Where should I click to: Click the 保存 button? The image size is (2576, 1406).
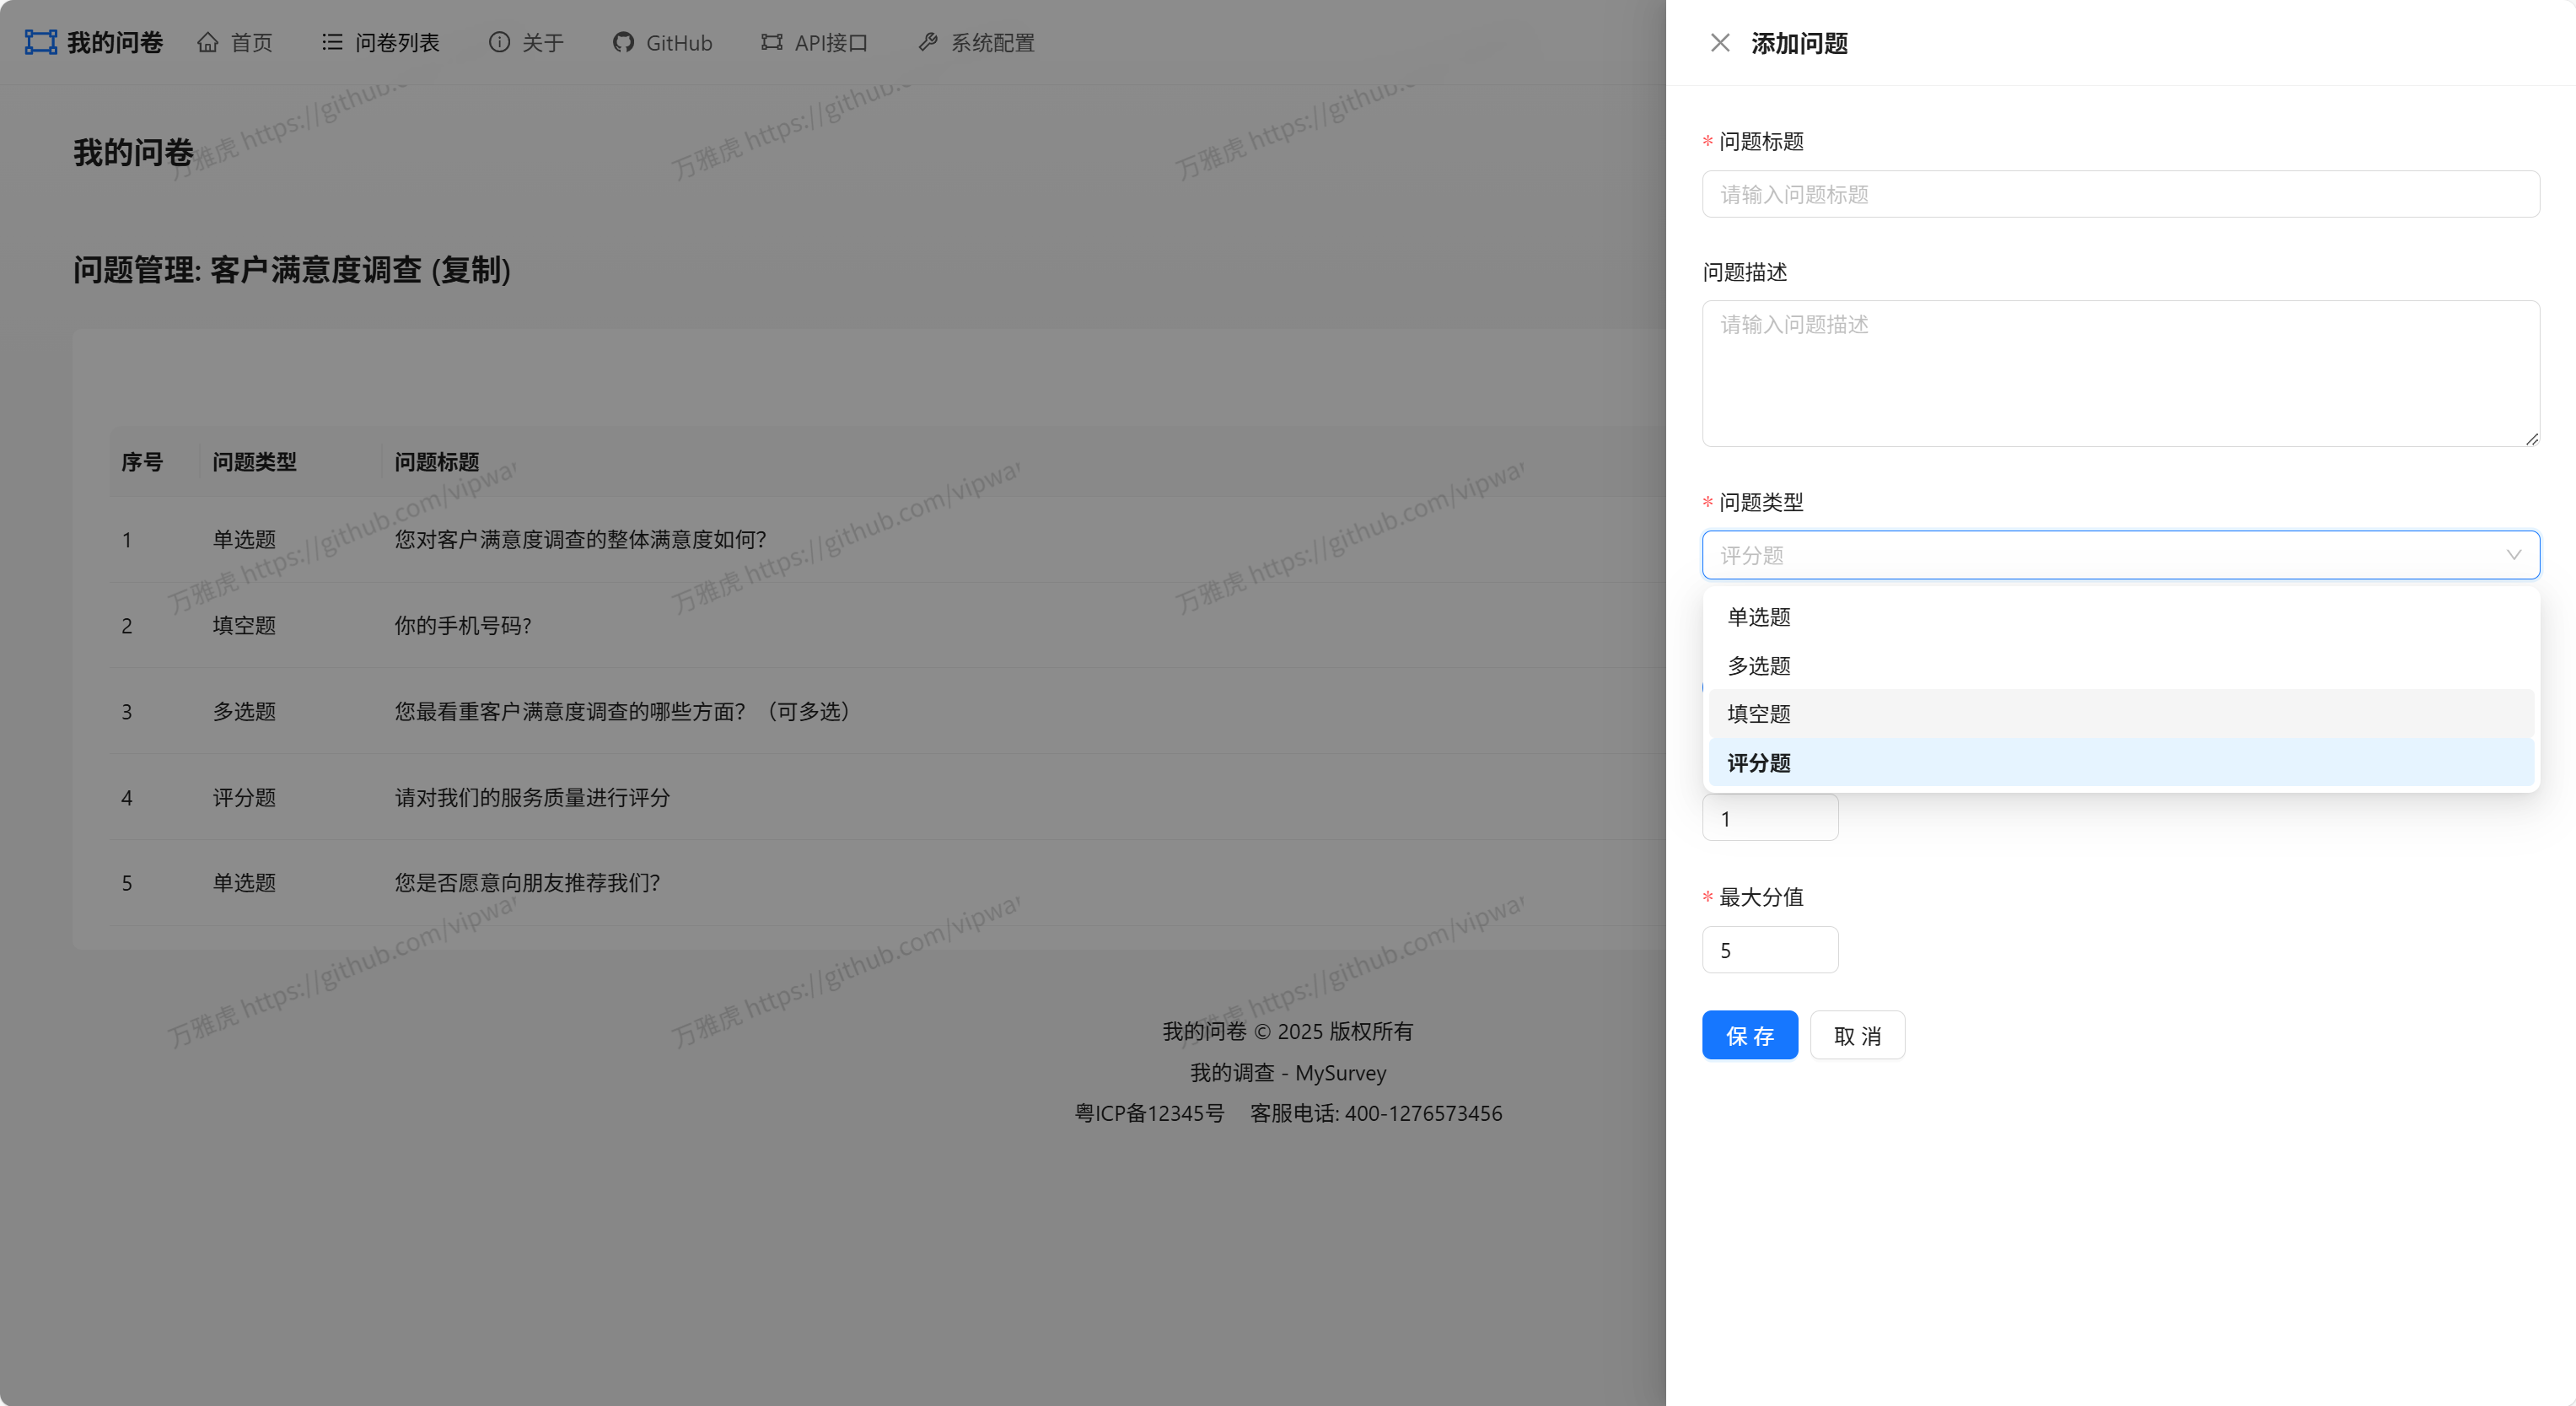coord(1749,1035)
